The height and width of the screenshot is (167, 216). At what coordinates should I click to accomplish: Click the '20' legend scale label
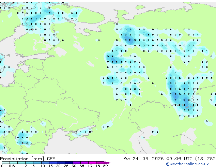click(58, 166)
